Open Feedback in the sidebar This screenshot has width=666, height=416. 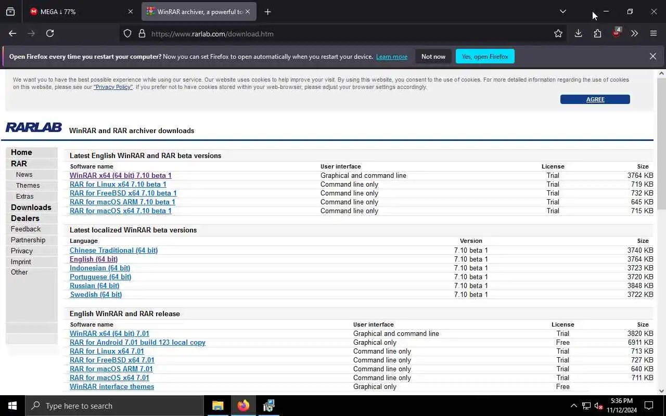25,229
